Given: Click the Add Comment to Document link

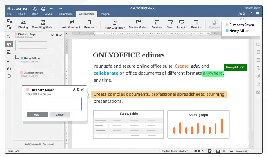Looking at the screenshot, I should point(39,144).
